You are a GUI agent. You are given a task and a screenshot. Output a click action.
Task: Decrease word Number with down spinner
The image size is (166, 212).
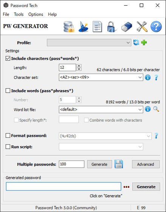[79, 101]
